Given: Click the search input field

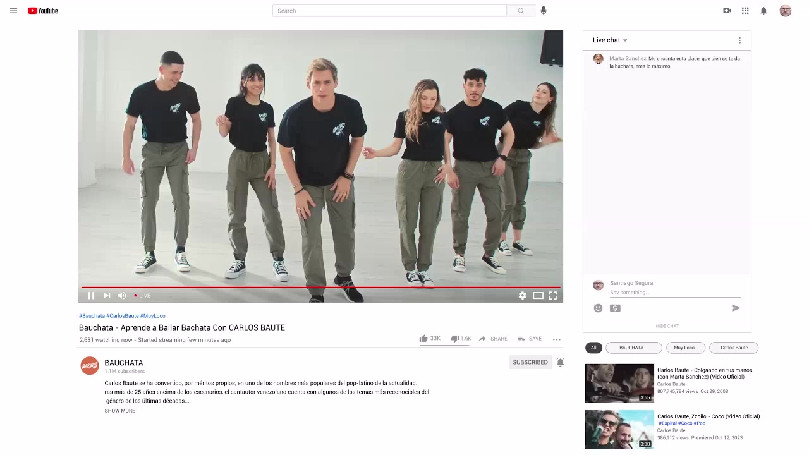Looking at the screenshot, I should pos(389,11).
